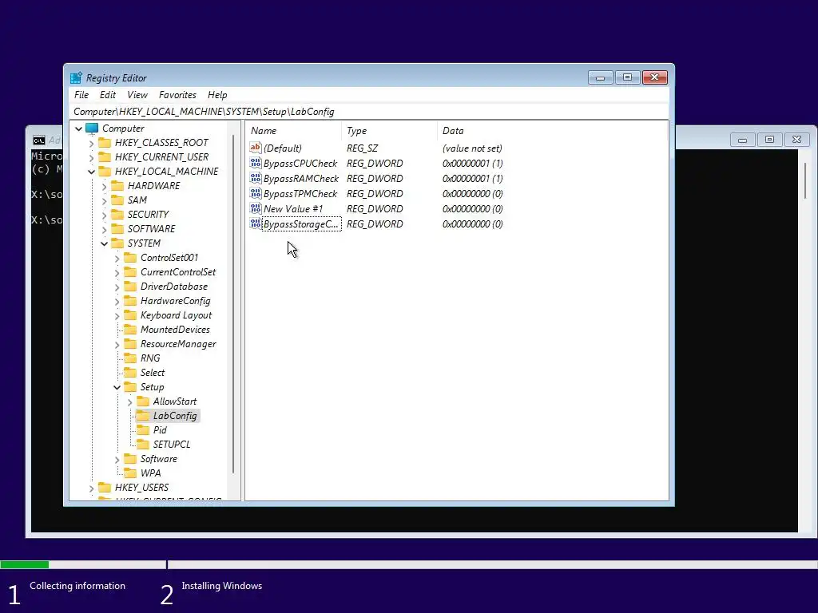818x613 pixels.
Task: Select the Software key under SYSTEM
Action: 159,459
